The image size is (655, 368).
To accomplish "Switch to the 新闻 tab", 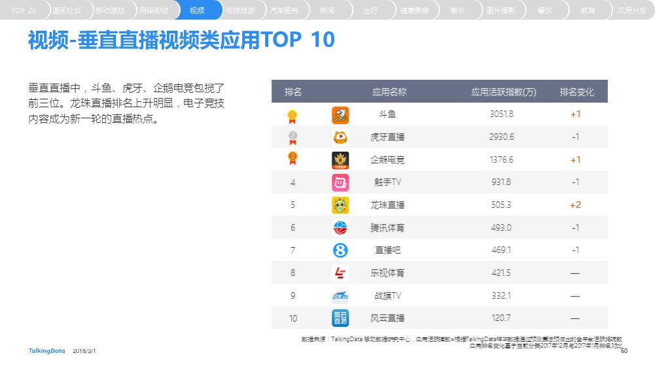I will pyautogui.click(x=327, y=10).
